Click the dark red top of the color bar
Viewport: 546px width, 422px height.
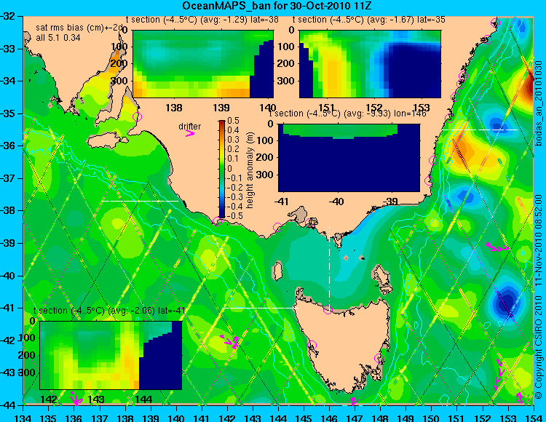coord(222,122)
